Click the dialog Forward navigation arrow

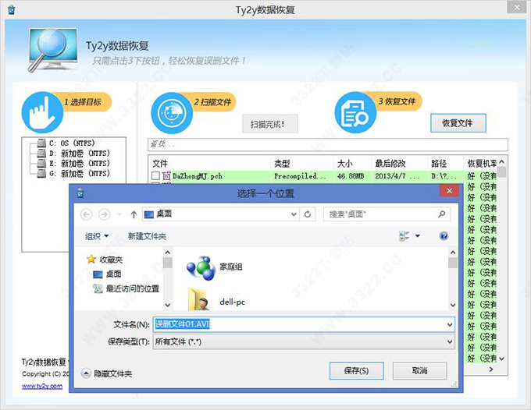coord(105,214)
